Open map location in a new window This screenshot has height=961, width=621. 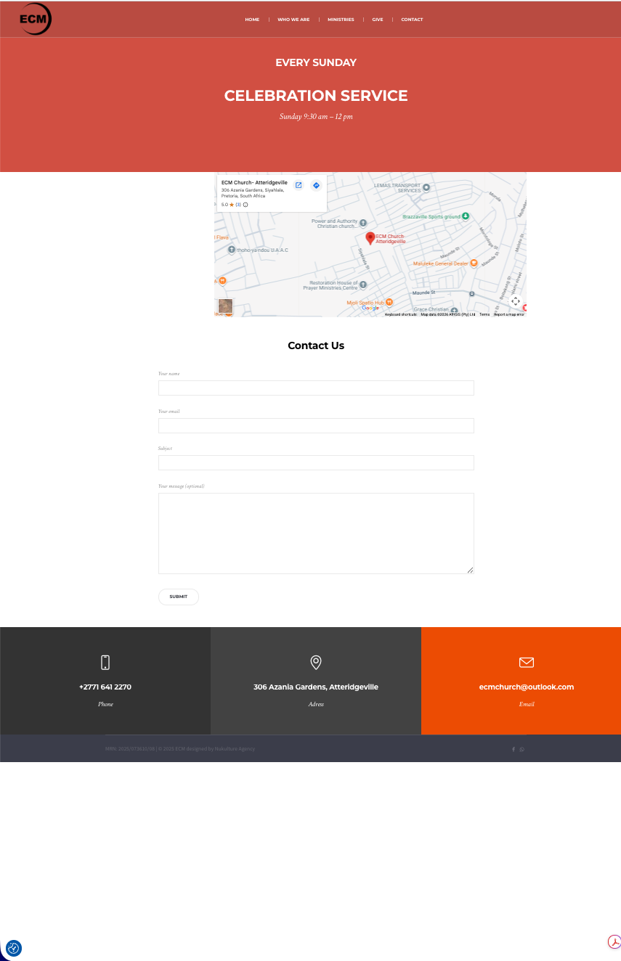299,185
